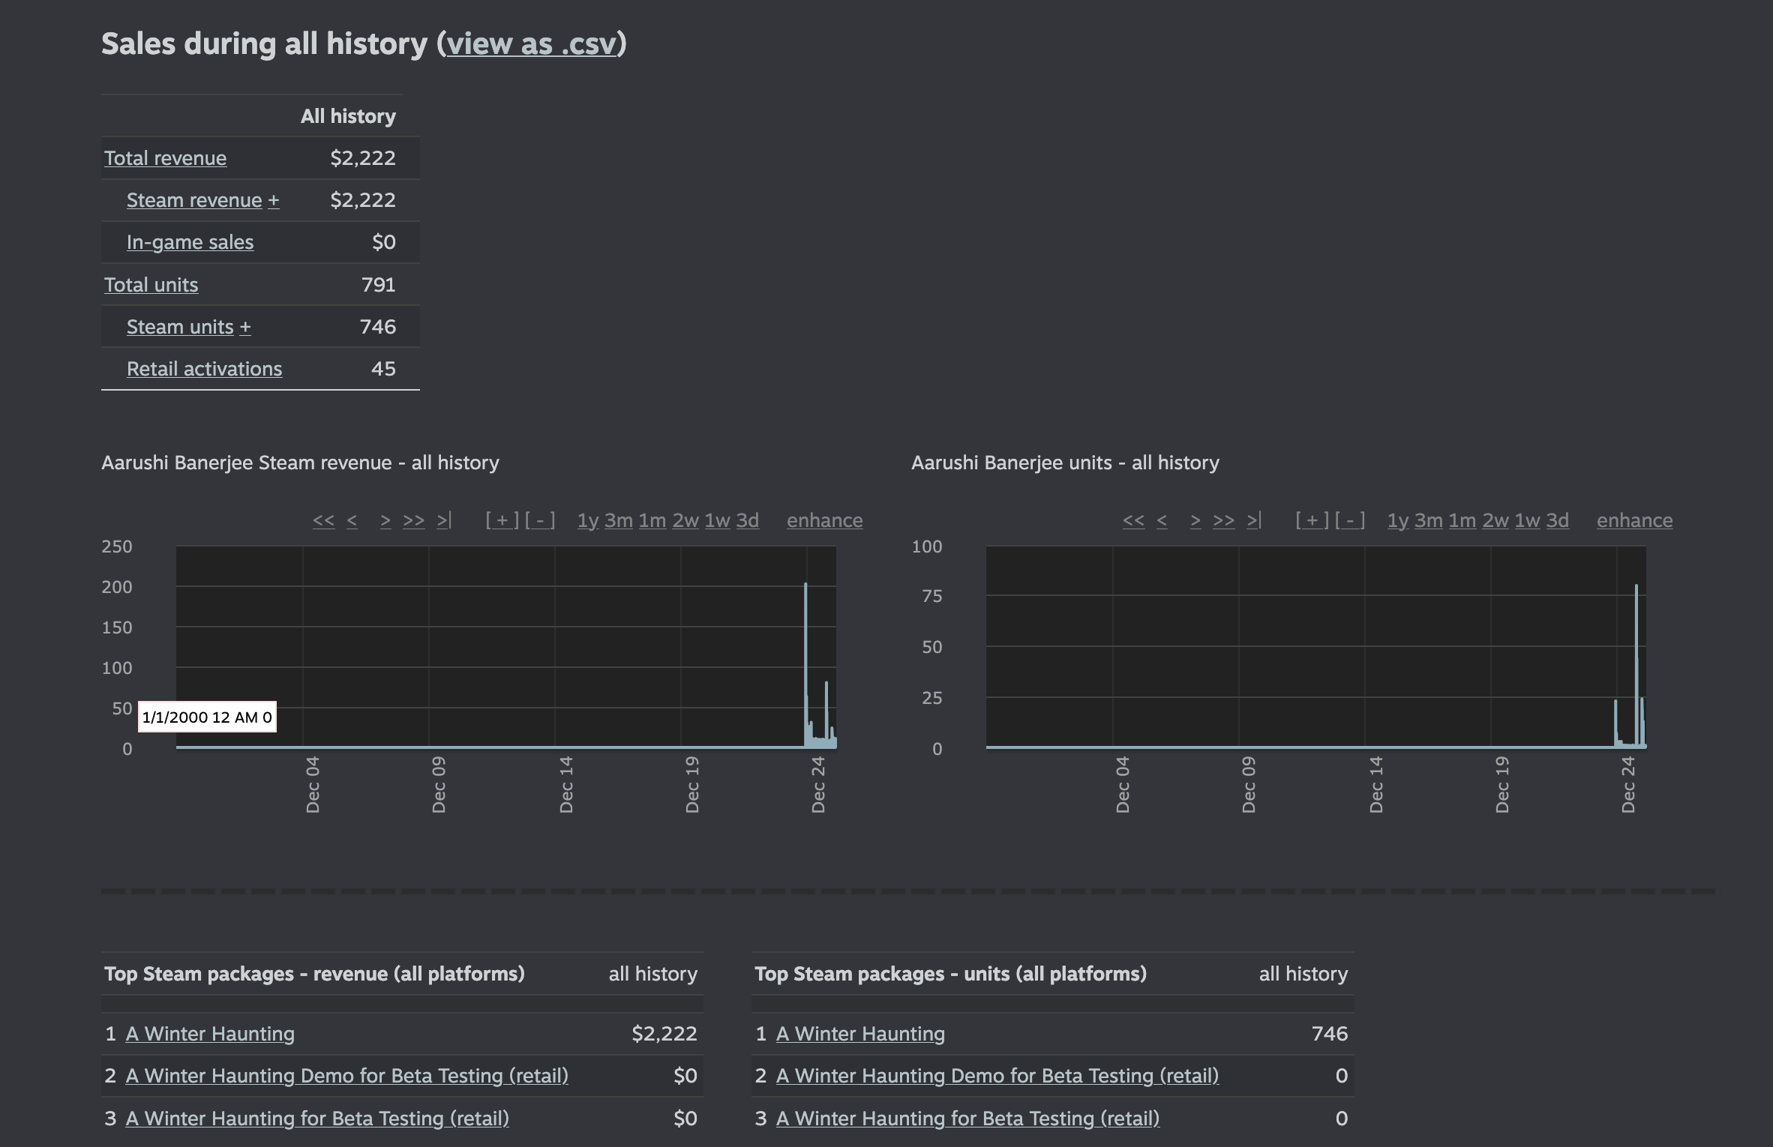Click the revenue chart jump-to-start << control
This screenshot has height=1147, width=1773.
(x=323, y=520)
